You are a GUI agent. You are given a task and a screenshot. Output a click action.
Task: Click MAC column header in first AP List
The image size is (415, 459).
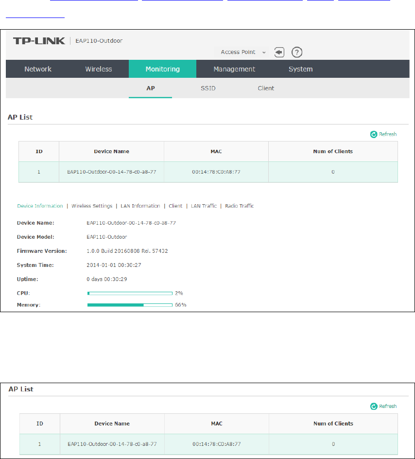(216, 151)
